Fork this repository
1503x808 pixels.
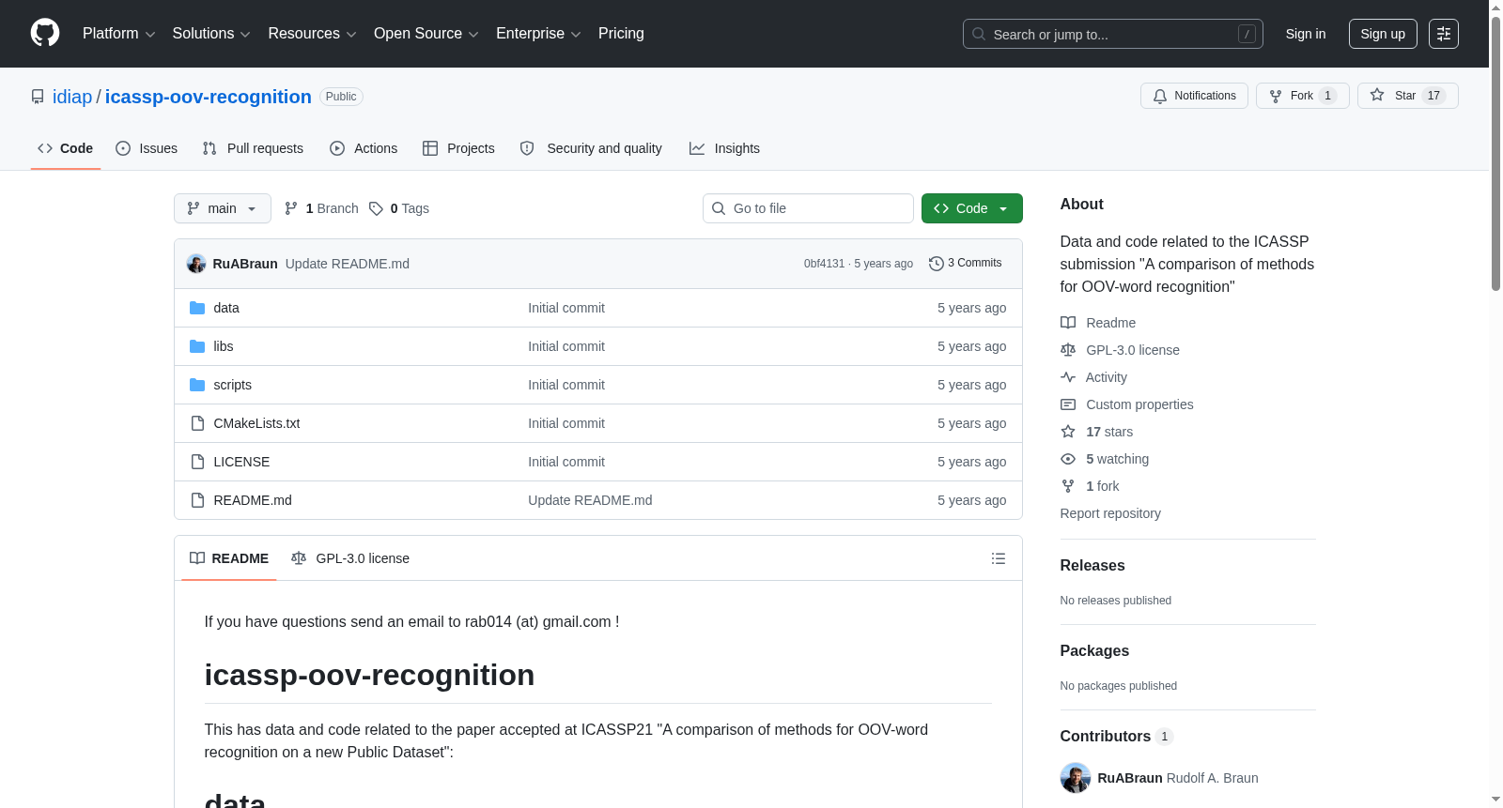point(1302,96)
